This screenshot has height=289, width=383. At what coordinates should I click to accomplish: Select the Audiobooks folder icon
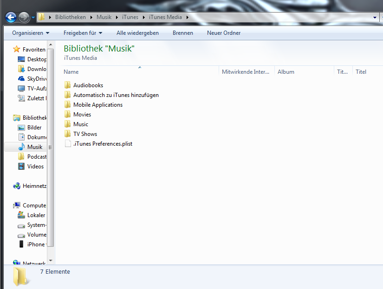pos(68,85)
